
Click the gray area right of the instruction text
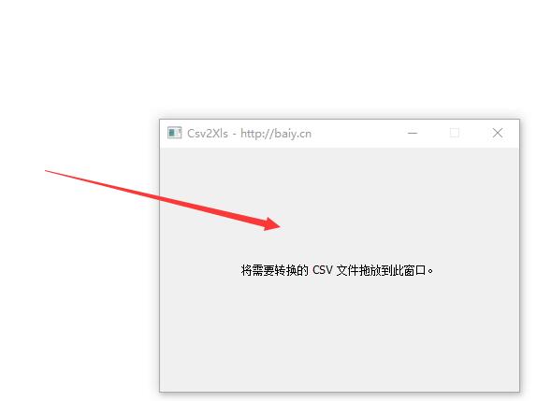(x=476, y=270)
